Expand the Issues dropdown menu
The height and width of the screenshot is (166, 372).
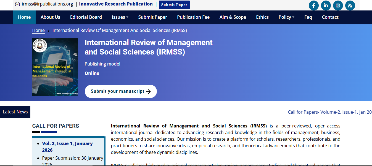click(x=120, y=17)
